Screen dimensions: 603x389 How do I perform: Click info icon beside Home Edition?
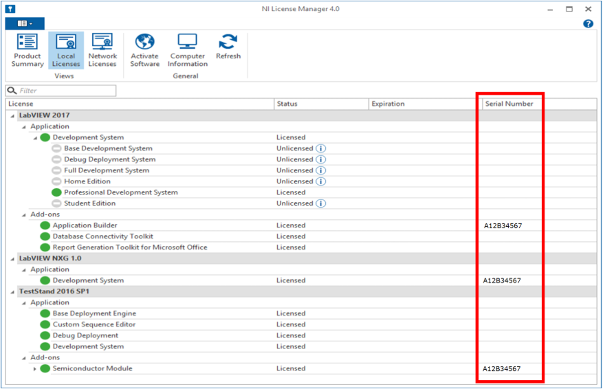pos(320,181)
